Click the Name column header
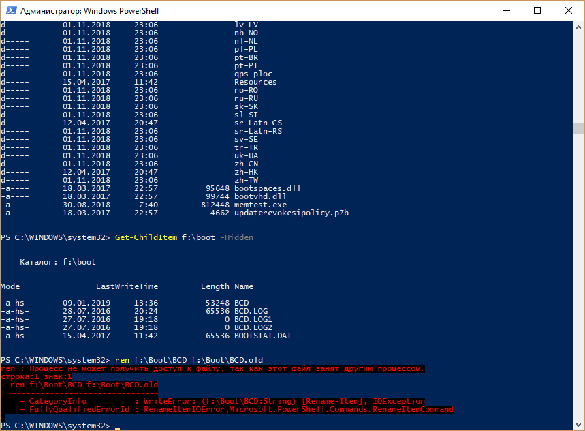 pyautogui.click(x=244, y=286)
